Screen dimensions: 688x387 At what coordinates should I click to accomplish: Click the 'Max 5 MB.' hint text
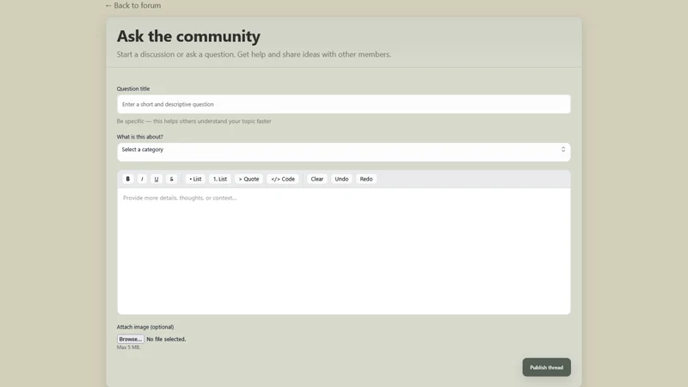(x=128, y=347)
